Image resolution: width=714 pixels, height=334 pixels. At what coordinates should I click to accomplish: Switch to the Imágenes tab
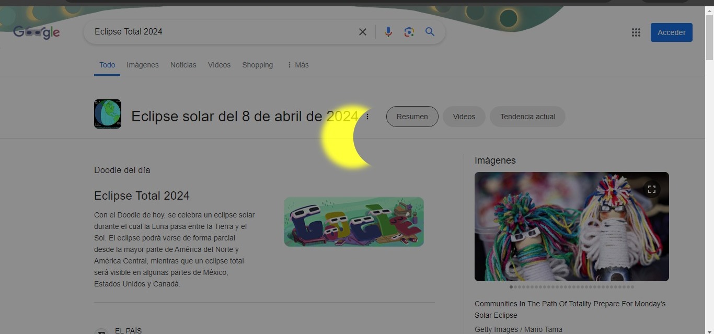pos(142,65)
